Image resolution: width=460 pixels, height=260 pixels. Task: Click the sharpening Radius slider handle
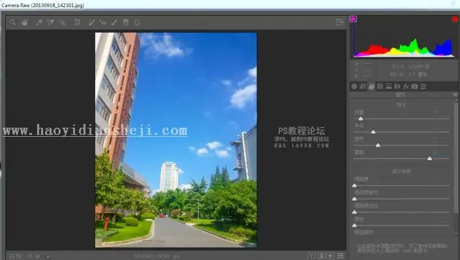373,132
